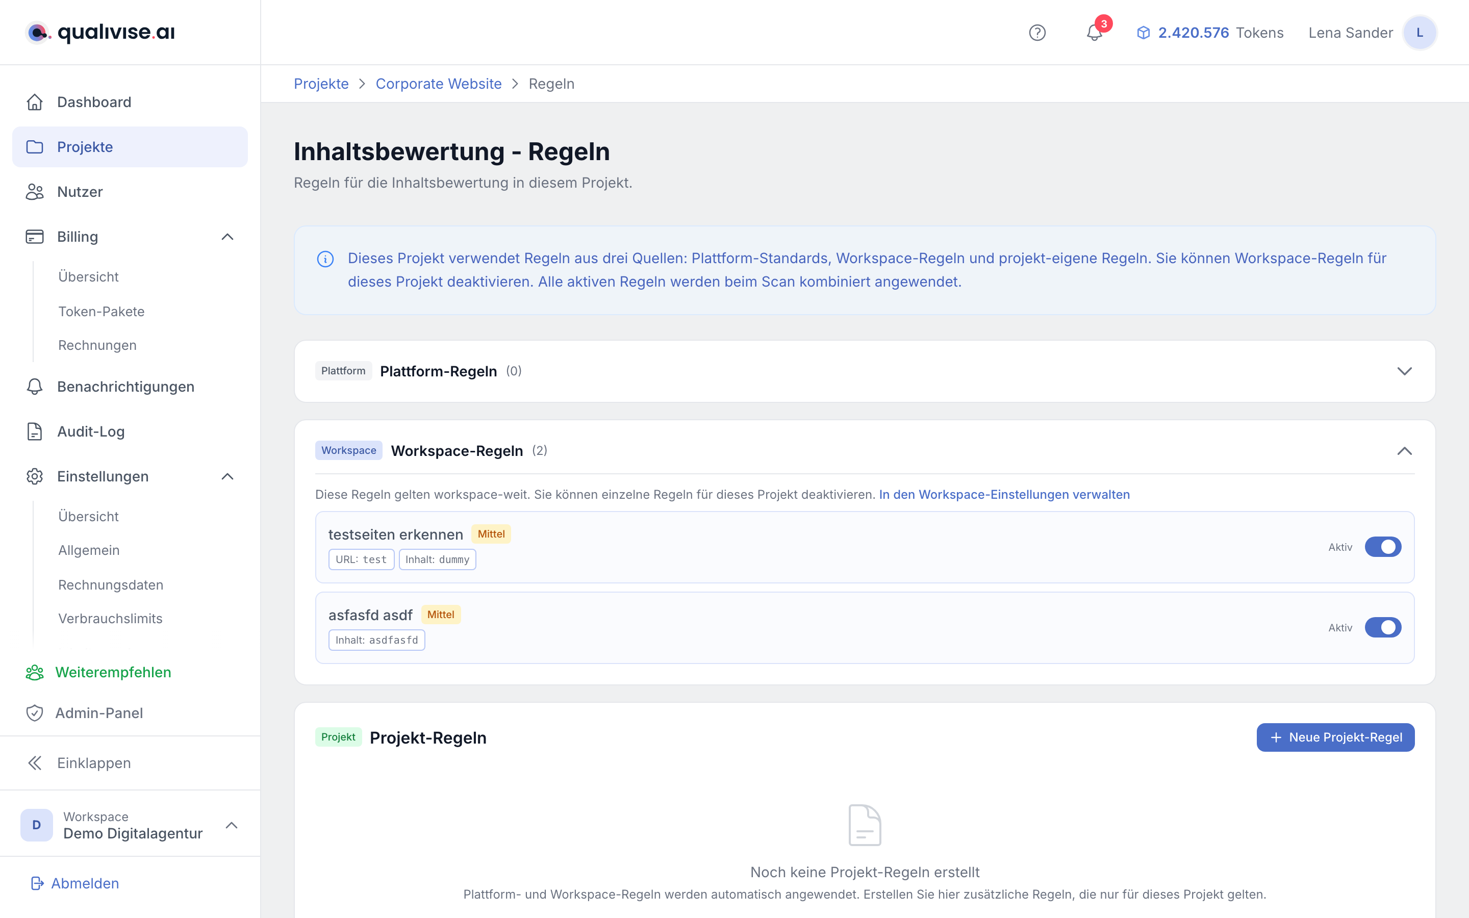Image resolution: width=1469 pixels, height=918 pixels.
Task: Toggle the testseiten erkennen rule switch
Action: (x=1383, y=547)
